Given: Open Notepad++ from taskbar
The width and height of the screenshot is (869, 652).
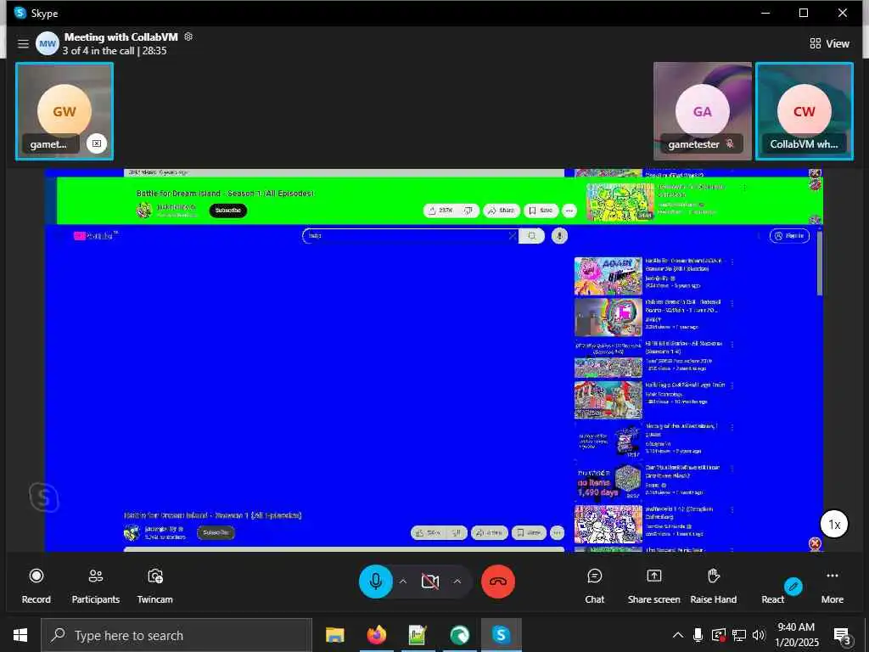Looking at the screenshot, I should tap(418, 635).
